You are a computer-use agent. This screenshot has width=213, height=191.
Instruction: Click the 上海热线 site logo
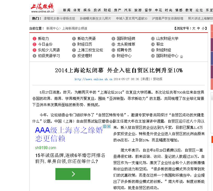42,8
